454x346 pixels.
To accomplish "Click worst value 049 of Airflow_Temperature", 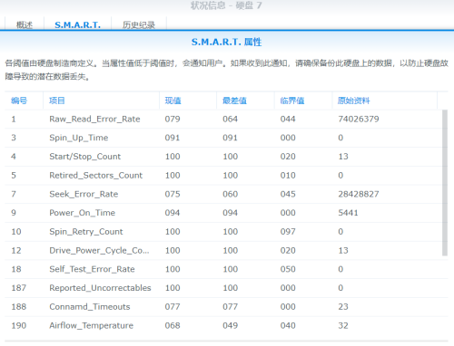I will tap(231, 325).
